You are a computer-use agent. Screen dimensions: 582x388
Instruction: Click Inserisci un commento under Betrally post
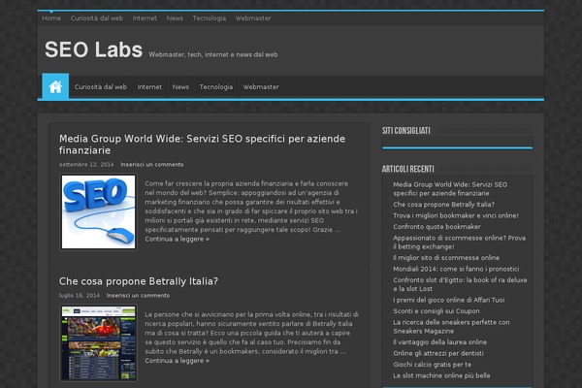(x=138, y=296)
